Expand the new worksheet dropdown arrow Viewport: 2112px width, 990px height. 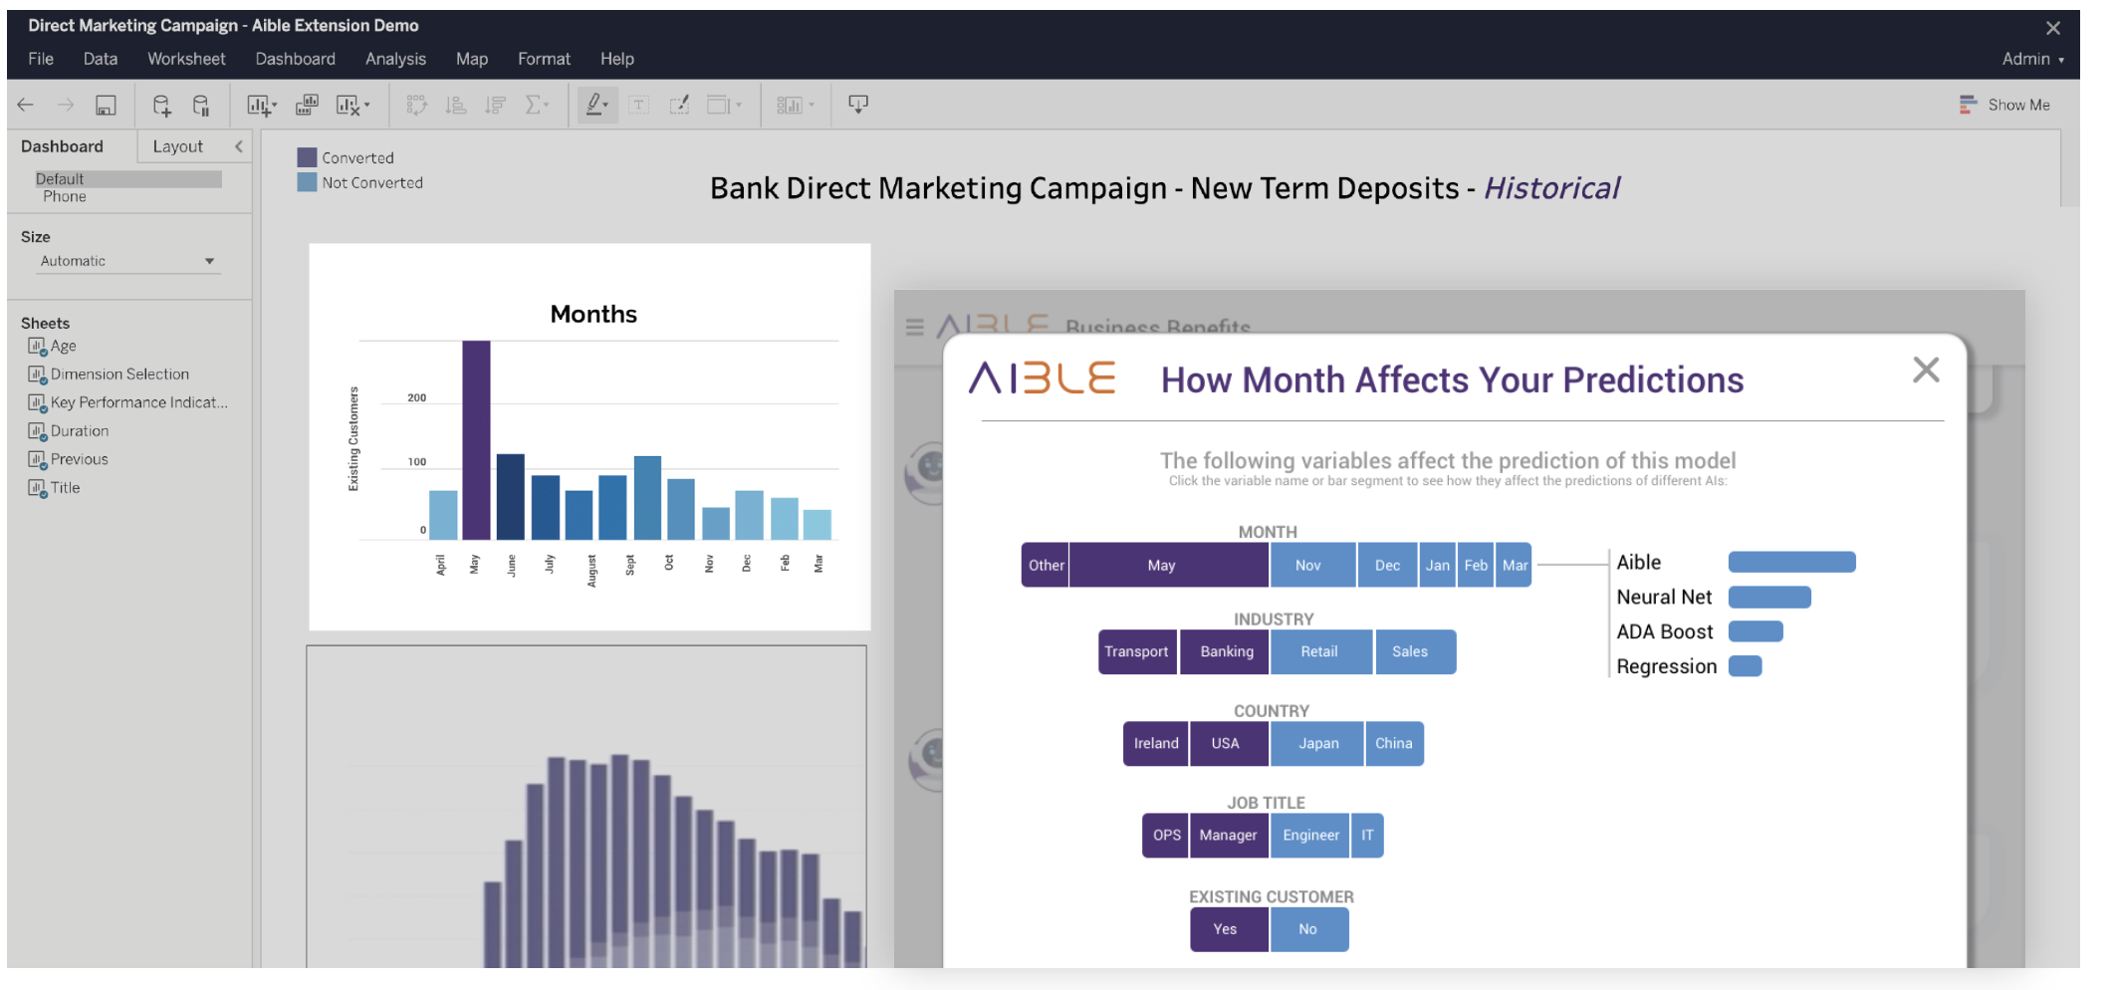(274, 105)
